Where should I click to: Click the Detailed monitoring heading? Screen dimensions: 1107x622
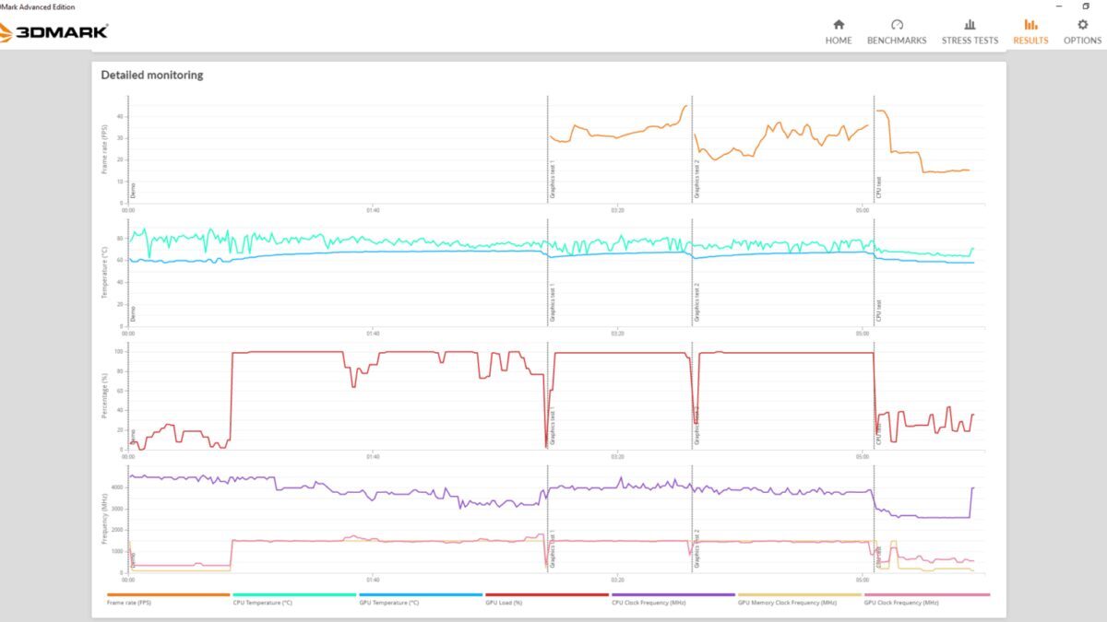coord(152,75)
